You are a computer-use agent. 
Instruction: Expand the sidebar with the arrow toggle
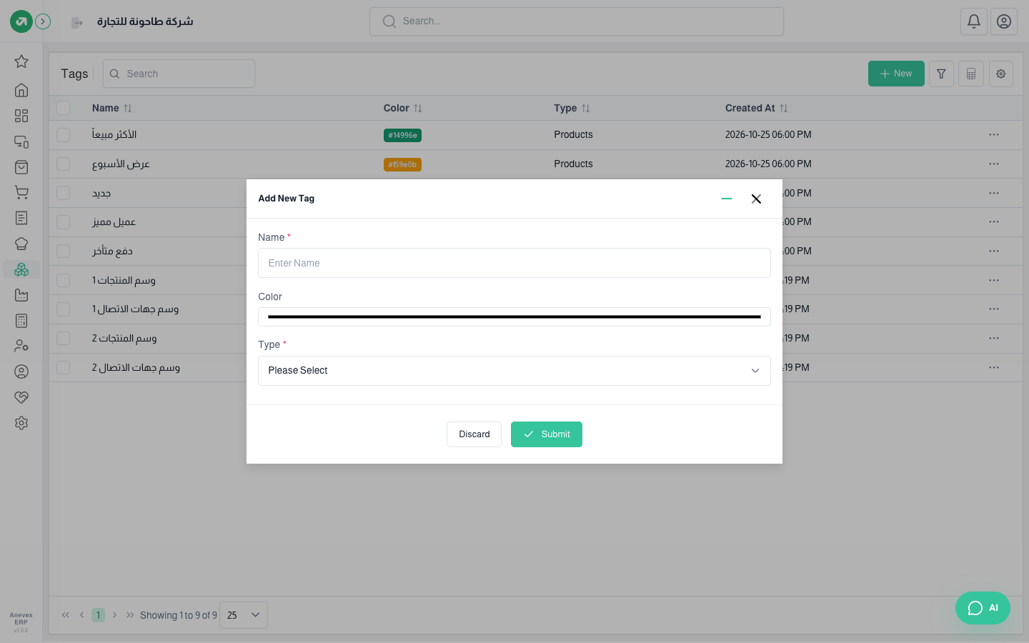pyautogui.click(x=43, y=21)
